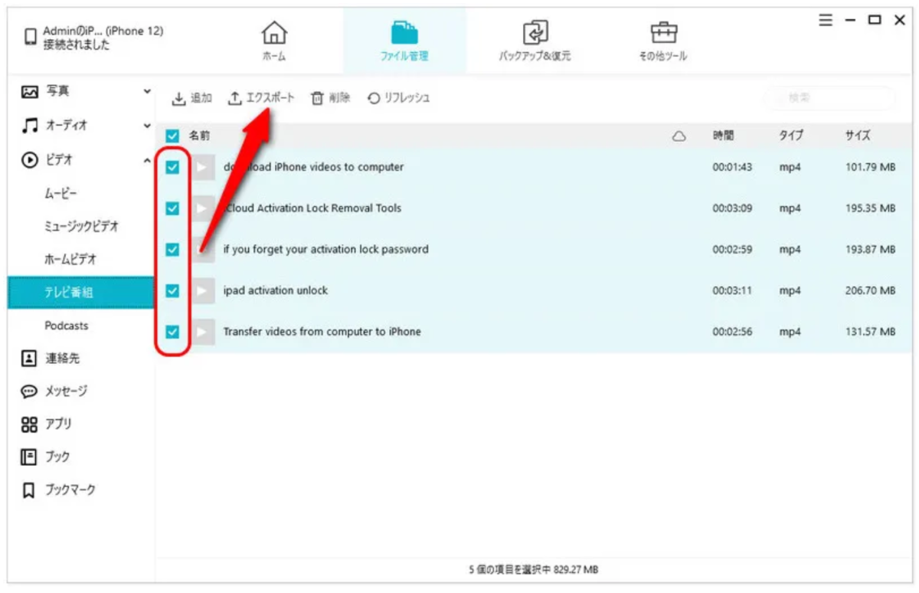919x593 pixels.
Task: Click the 写真 picture icon
Action: pos(29,91)
